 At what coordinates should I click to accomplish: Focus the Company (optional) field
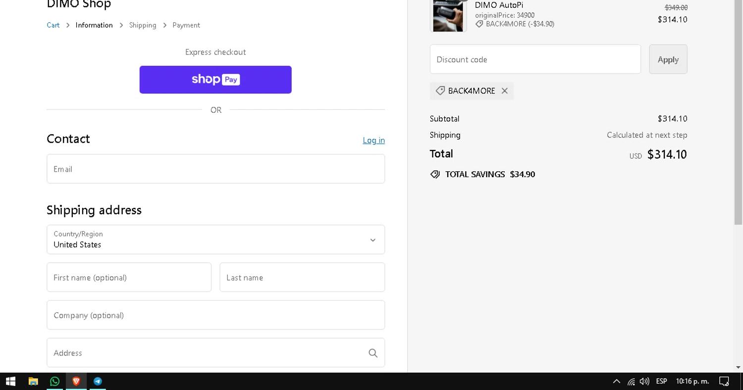[216, 315]
